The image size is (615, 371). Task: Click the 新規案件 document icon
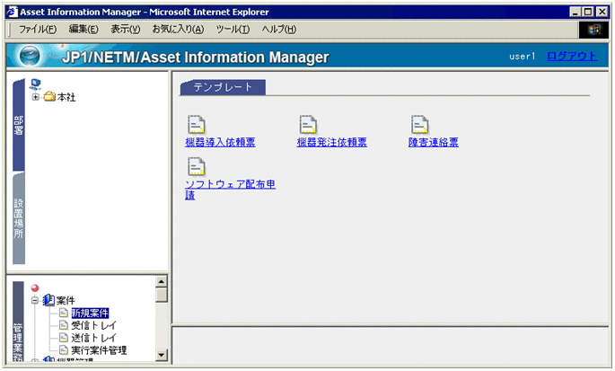point(64,313)
